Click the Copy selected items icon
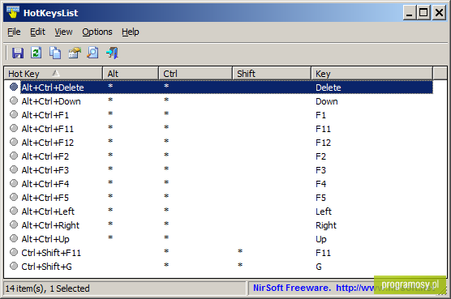451x299 pixels. (55, 53)
